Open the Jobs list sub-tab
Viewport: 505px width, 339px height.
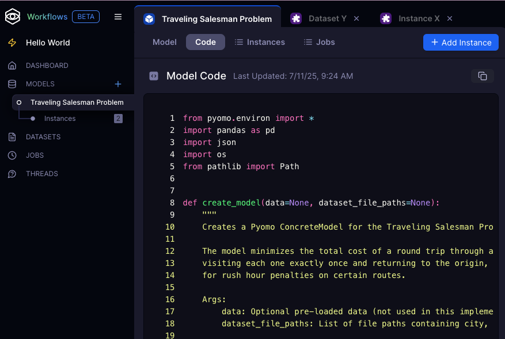coord(319,42)
